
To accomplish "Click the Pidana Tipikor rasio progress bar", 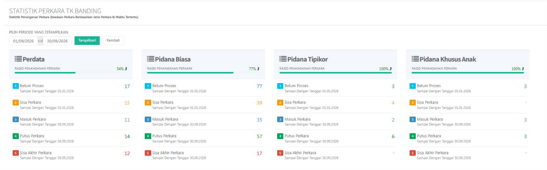I will [336, 72].
